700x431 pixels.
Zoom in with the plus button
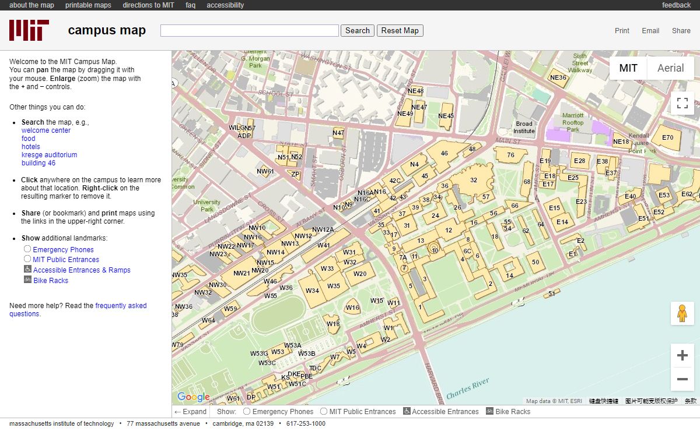click(x=682, y=355)
